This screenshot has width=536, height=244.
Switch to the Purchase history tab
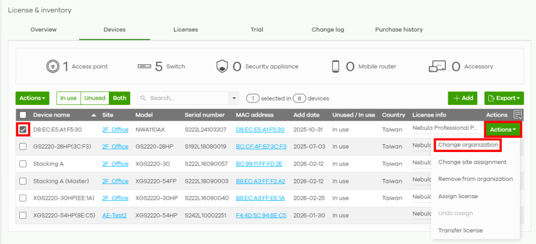pos(399,30)
